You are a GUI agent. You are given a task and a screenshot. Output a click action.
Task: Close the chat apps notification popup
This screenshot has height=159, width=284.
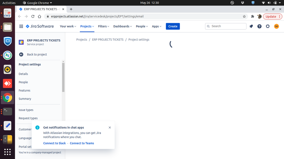[x=110, y=127]
